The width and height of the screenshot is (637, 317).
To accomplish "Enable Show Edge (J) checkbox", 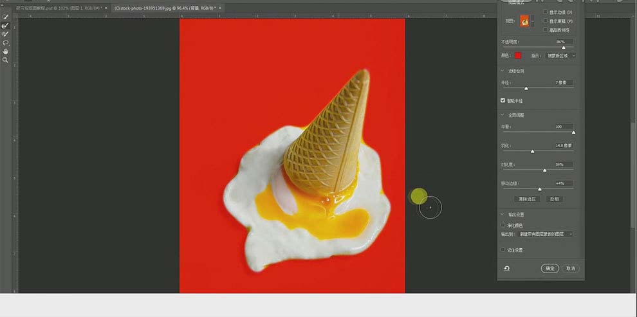I will tap(546, 12).
